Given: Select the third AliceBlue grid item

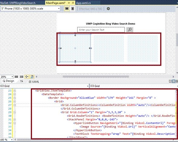Looking at the screenshot, I should [x=143, y=48].
